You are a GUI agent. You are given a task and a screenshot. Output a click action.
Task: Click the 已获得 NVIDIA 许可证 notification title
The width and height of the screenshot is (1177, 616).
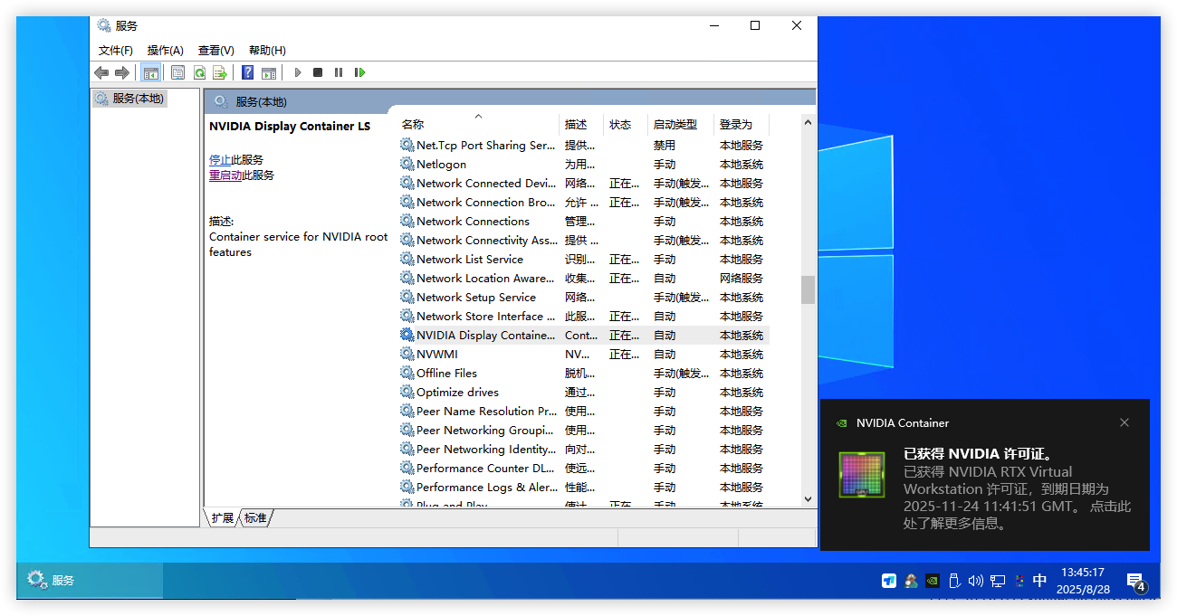[x=979, y=454]
